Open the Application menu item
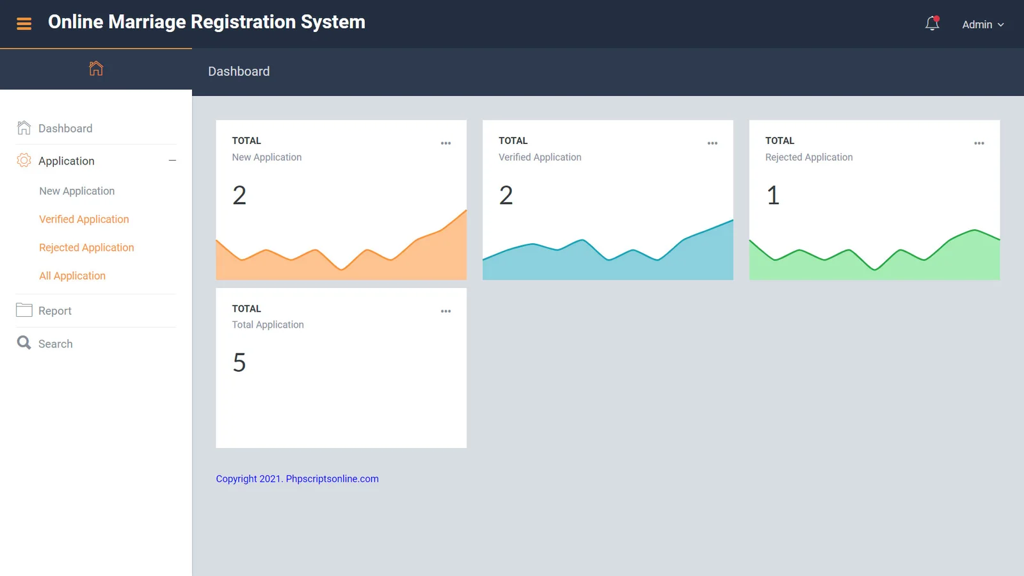The height and width of the screenshot is (576, 1024). pyautogui.click(x=67, y=161)
